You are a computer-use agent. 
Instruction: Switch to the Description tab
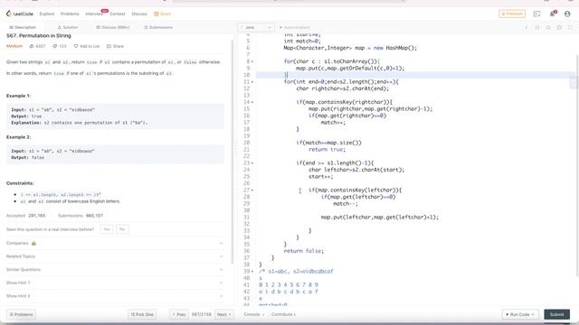click(x=23, y=27)
